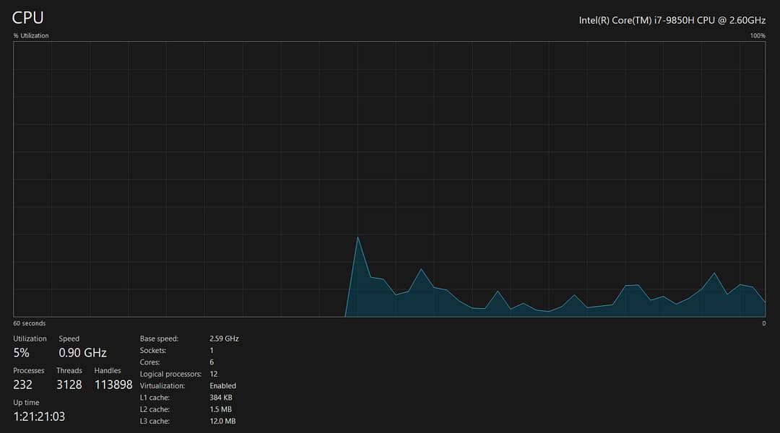The width and height of the screenshot is (780, 433).
Task: Click the 100% label above the graph
Action: (x=757, y=35)
